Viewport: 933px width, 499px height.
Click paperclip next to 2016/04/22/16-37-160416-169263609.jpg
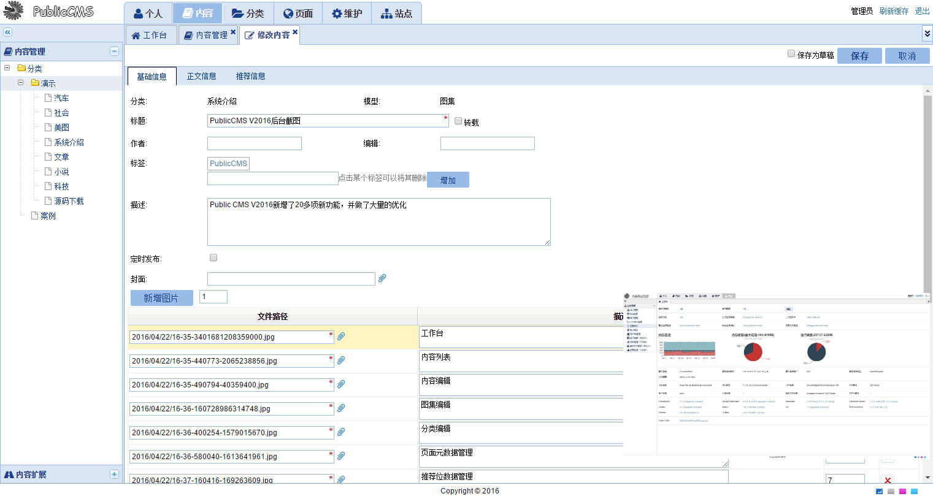(x=341, y=479)
